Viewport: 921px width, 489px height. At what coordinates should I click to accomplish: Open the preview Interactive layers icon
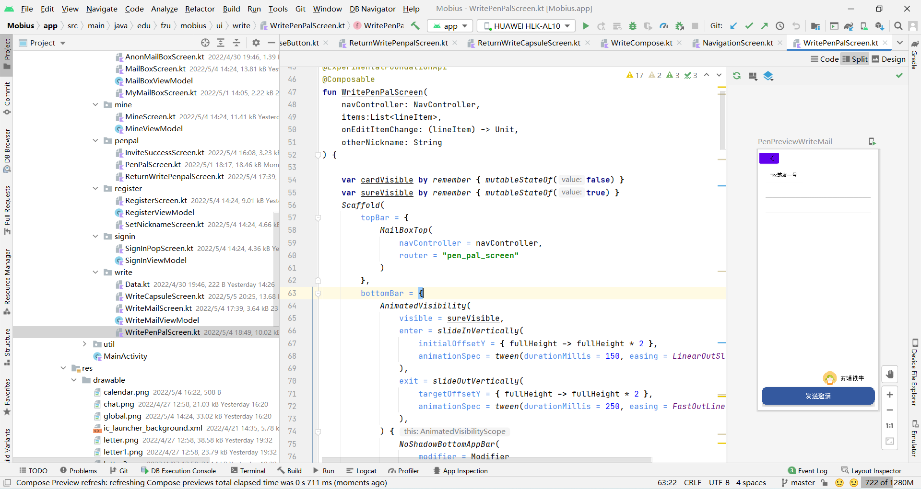[x=768, y=76]
